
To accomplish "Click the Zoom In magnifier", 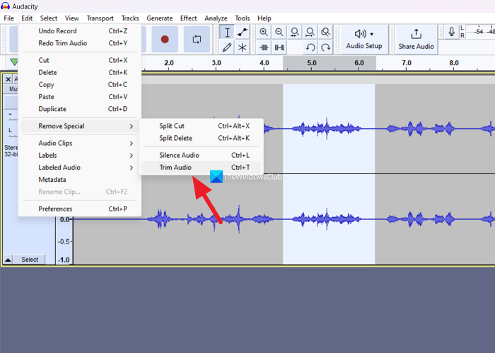I will point(264,33).
